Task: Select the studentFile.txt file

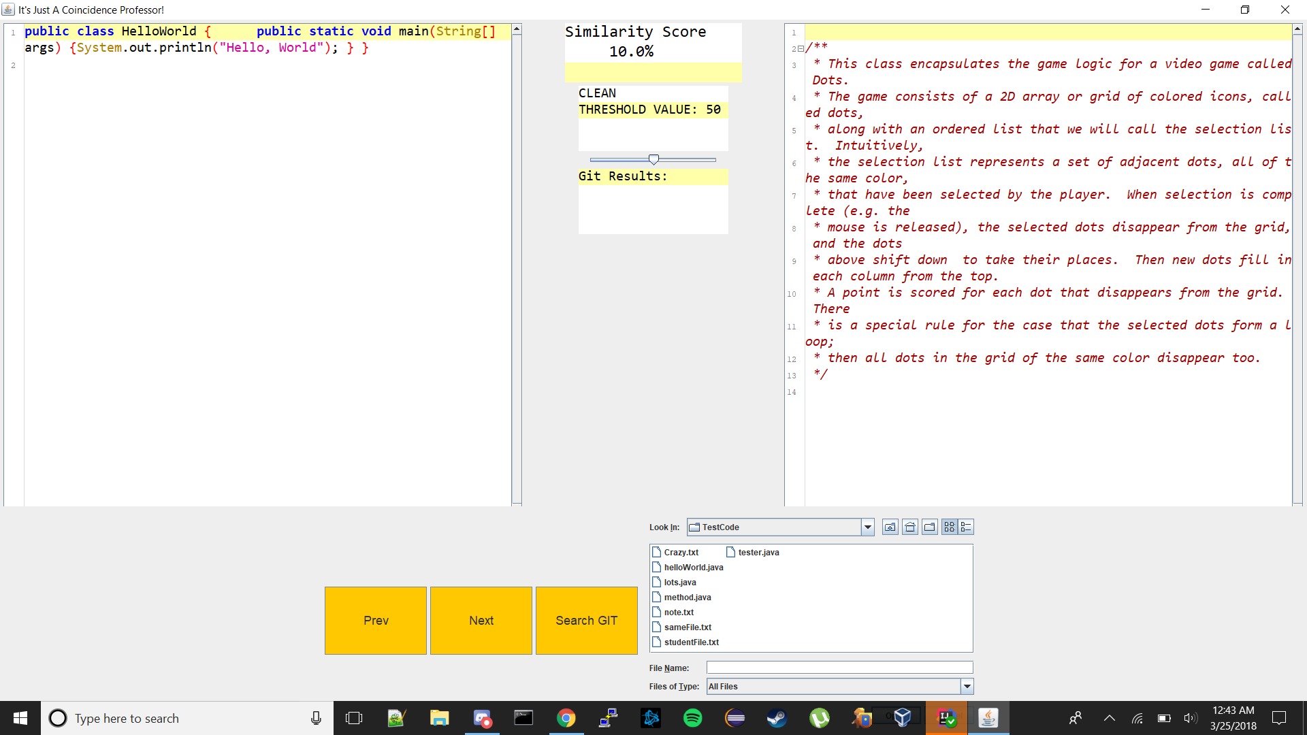Action: tap(691, 642)
